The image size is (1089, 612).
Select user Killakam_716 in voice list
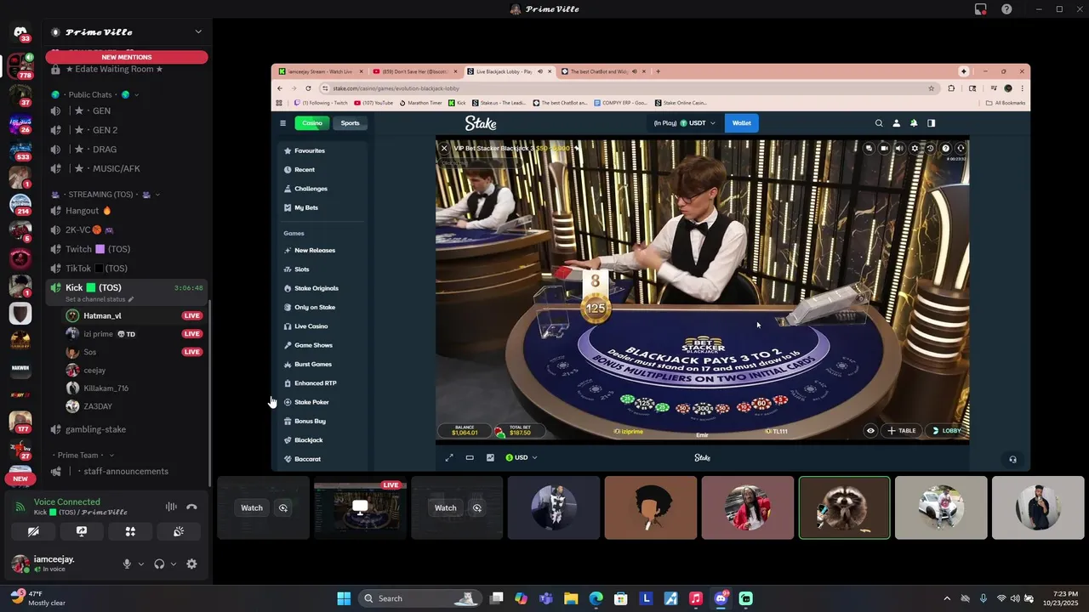click(x=132, y=388)
